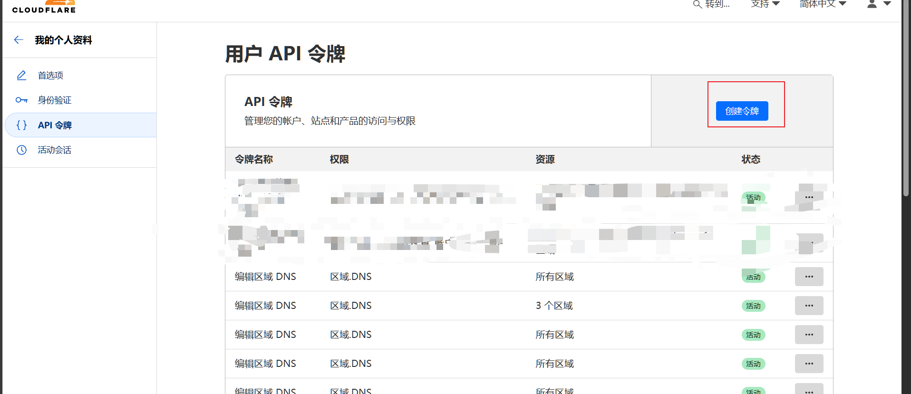Click the back arrow beside 我的个人资料
The image size is (911, 394).
[x=19, y=40]
